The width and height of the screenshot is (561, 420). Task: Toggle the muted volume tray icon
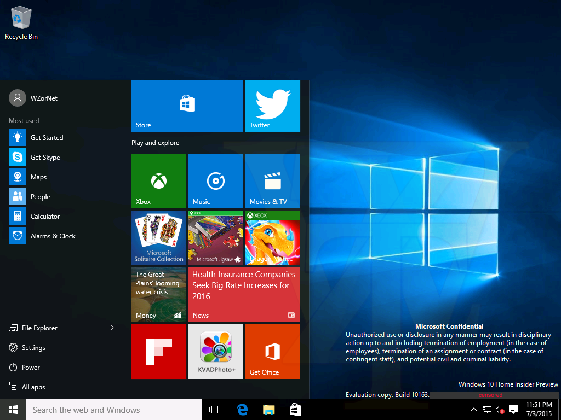(x=500, y=410)
